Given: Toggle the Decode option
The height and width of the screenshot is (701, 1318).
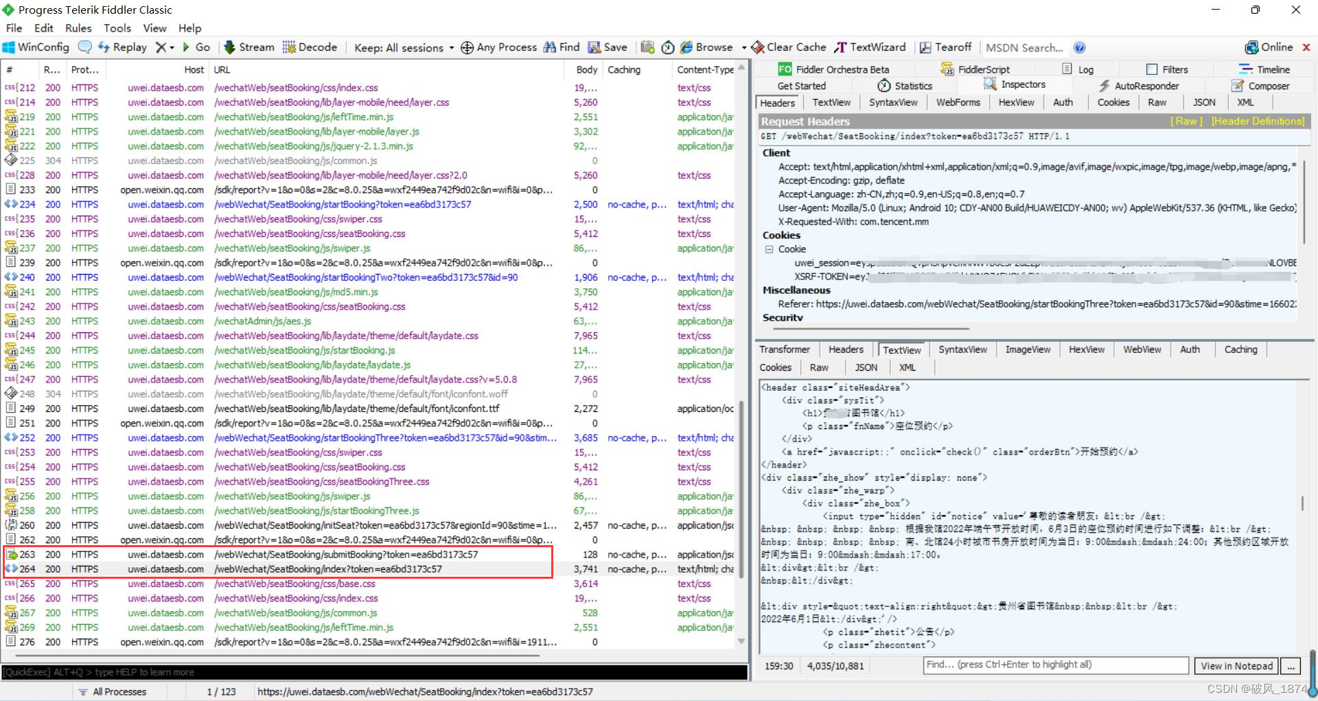Looking at the screenshot, I should click(310, 47).
